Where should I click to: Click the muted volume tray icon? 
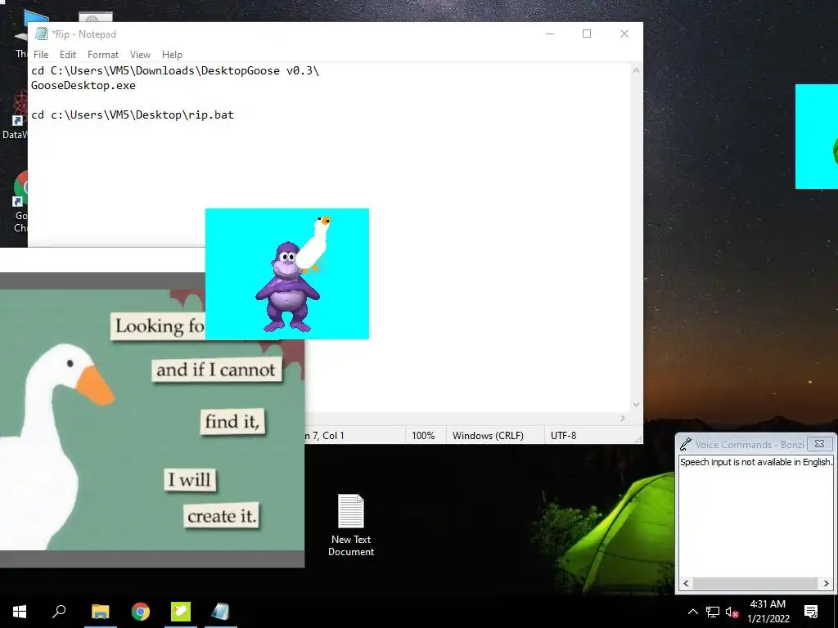tap(732, 612)
